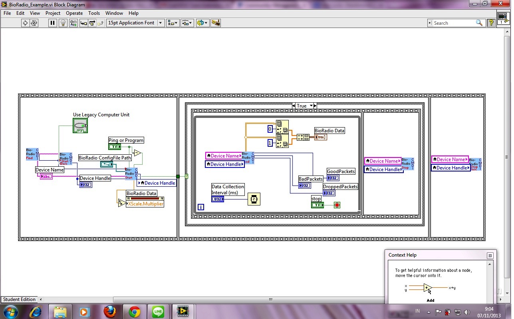Click the Run arrow button
The image size is (514, 319).
(x=25, y=23)
